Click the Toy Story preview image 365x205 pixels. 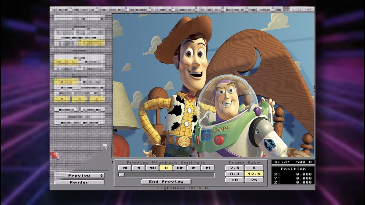pyautogui.click(x=214, y=85)
